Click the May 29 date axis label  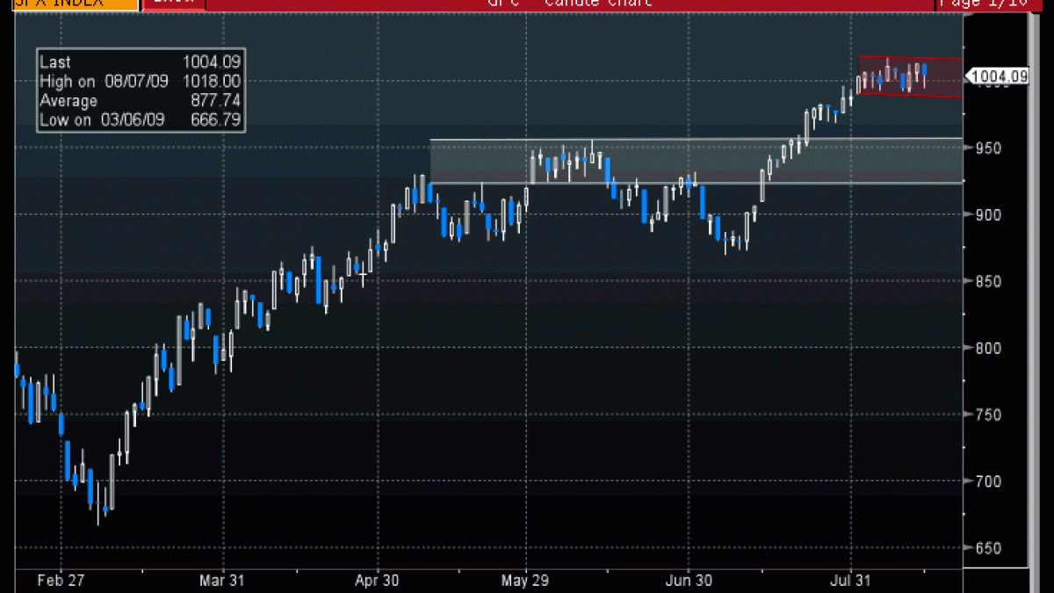coord(526,580)
